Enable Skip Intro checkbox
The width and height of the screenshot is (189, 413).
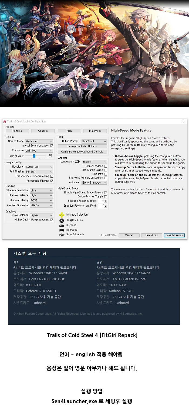(106, 174)
